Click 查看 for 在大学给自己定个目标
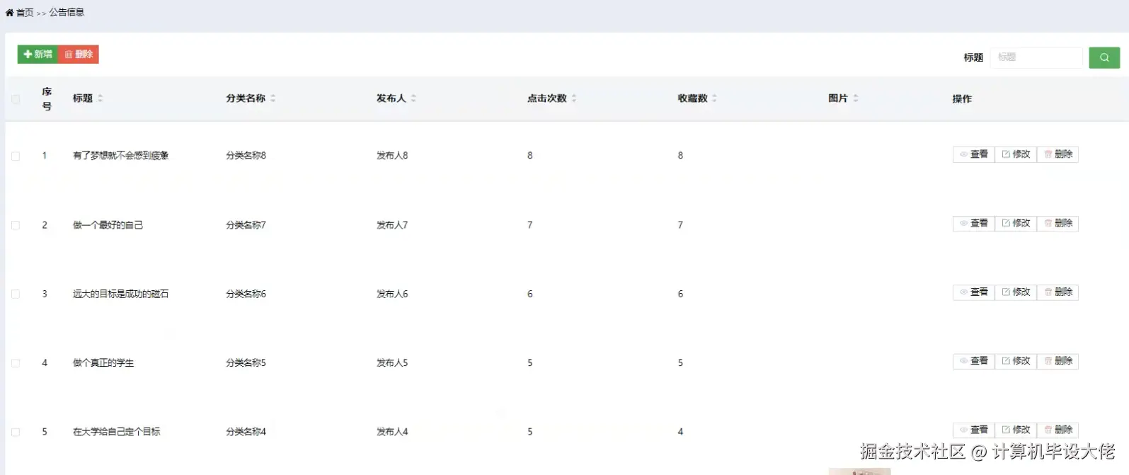 tap(974, 430)
